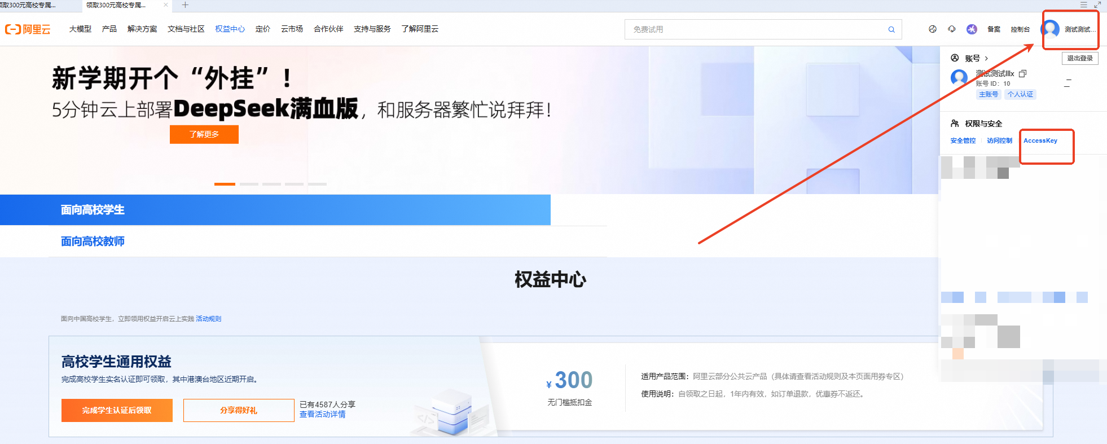Close the active 领取300元 browser tab
The height and width of the screenshot is (444, 1107).
165,5
